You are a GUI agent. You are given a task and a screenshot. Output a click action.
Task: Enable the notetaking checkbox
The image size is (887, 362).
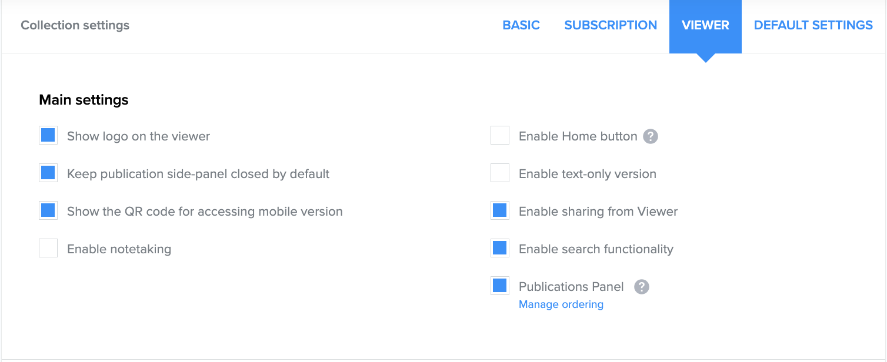coord(48,249)
